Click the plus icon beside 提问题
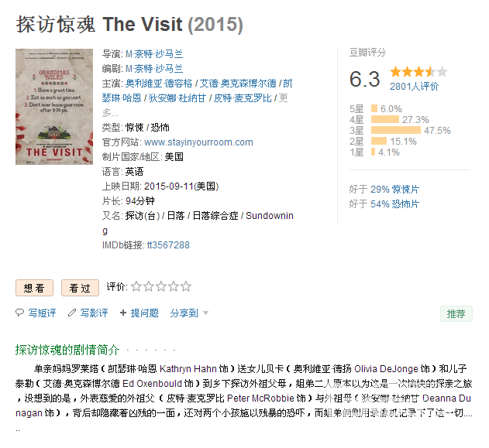This screenshot has height=448, width=489. (x=123, y=313)
